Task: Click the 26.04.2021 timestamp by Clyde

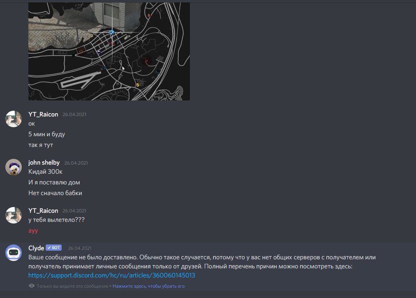Action: click(x=80, y=248)
